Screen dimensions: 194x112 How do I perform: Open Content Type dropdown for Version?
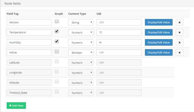pyautogui.click(x=81, y=22)
